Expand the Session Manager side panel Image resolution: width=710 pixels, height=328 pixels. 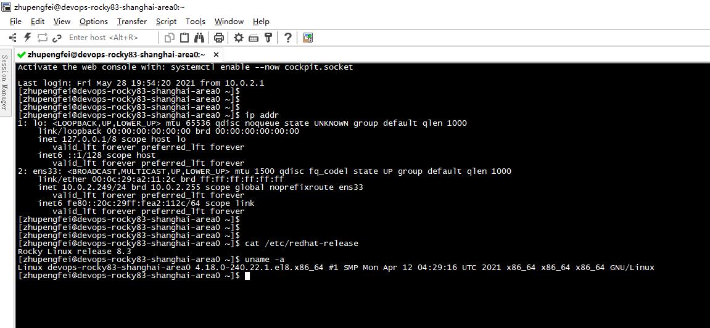5,82
